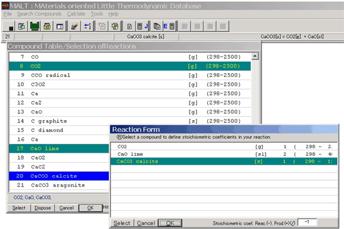The image size is (344, 229).
Task: Select row 17 CaO lime
Action: click(59, 149)
